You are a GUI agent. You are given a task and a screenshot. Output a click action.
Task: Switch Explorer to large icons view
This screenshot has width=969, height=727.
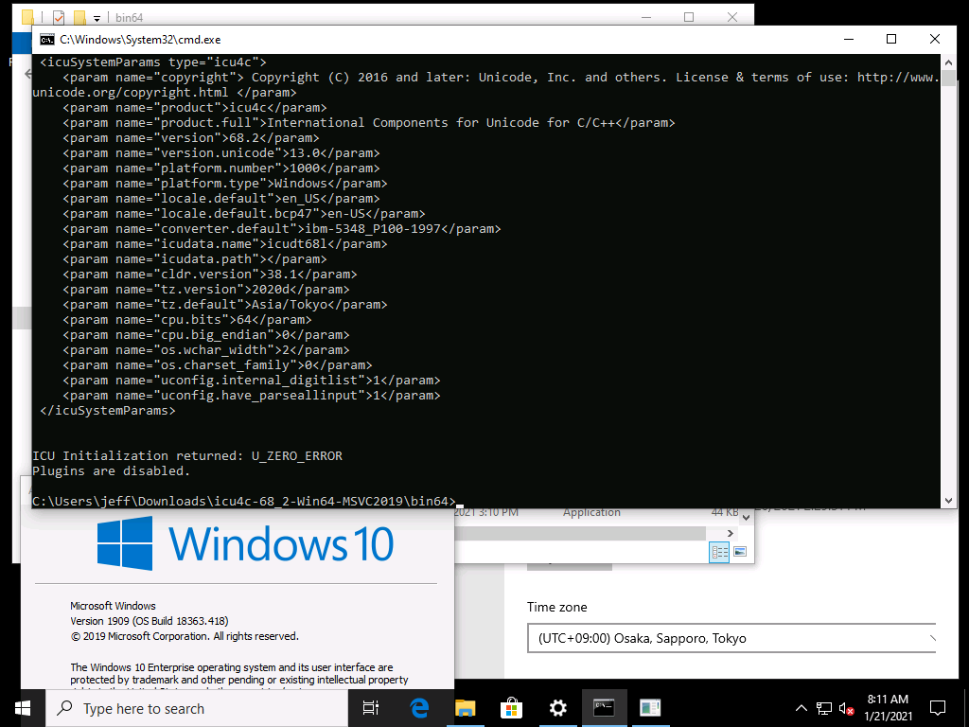click(x=739, y=552)
